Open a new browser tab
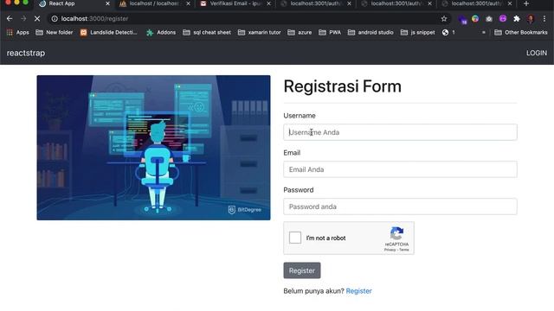Screen dimensions: 554x311 click(x=526, y=3)
